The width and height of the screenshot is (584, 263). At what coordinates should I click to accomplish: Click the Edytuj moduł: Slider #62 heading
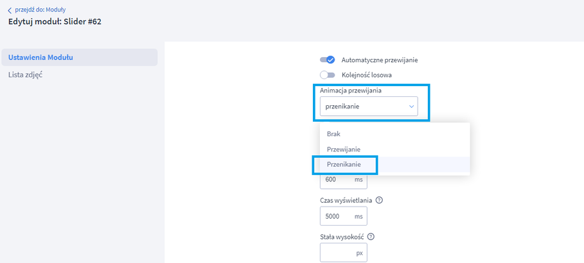[55, 22]
